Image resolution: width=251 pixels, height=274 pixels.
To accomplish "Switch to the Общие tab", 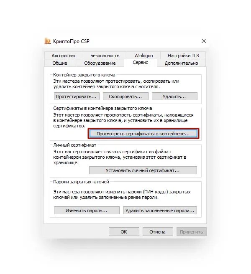I will (60, 63).
